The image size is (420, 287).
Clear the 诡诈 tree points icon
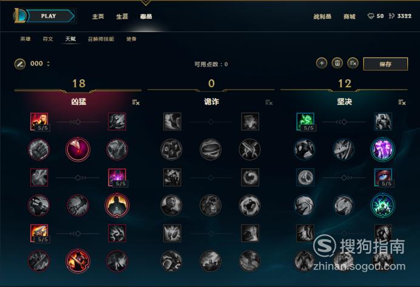pyautogui.click(x=269, y=102)
